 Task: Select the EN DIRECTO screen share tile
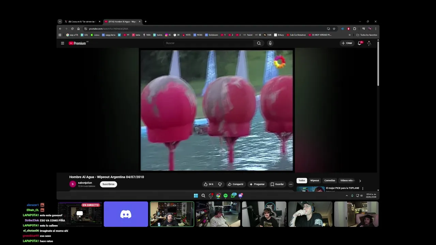[x=80, y=214]
